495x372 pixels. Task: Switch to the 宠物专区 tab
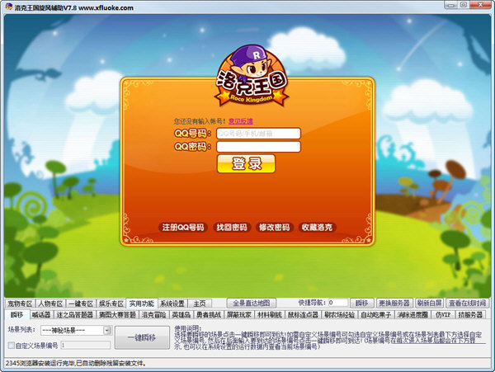tap(18, 304)
